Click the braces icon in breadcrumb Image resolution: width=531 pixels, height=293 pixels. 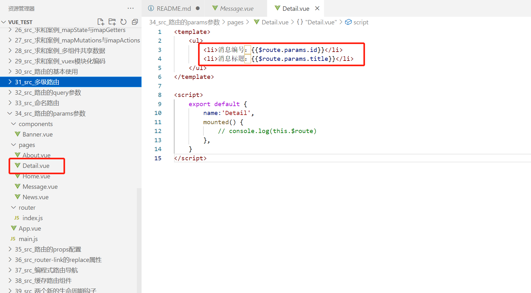click(300, 22)
